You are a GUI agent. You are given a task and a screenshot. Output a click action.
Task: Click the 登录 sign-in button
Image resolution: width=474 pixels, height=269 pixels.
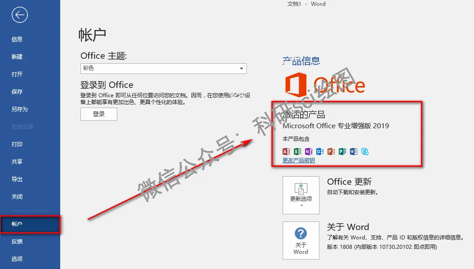click(98, 114)
